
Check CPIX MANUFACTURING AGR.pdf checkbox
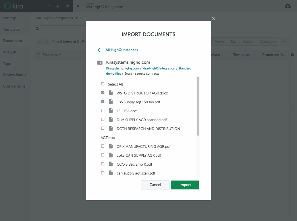tap(103, 146)
